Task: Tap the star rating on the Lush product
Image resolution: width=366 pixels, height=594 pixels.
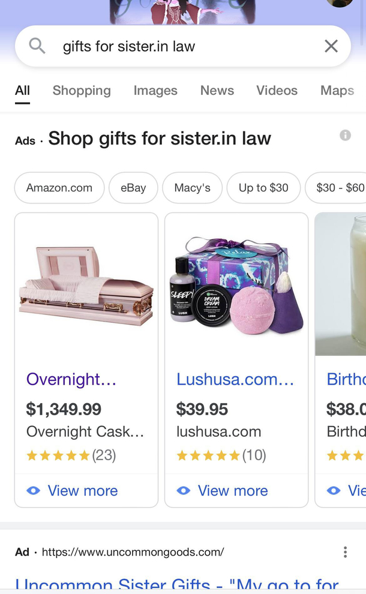Action: click(208, 455)
